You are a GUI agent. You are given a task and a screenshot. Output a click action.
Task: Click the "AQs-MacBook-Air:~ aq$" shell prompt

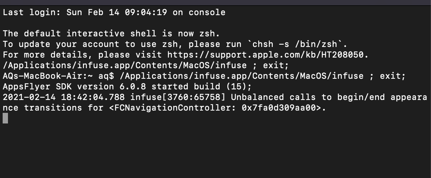pyautogui.click(x=58, y=76)
